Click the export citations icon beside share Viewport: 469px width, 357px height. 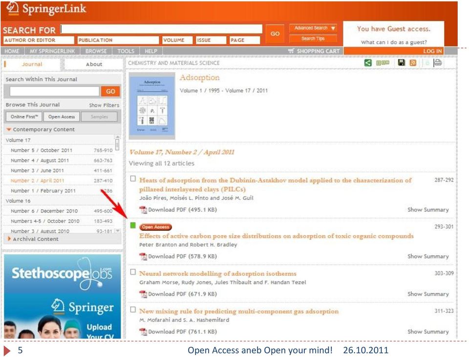point(383,63)
